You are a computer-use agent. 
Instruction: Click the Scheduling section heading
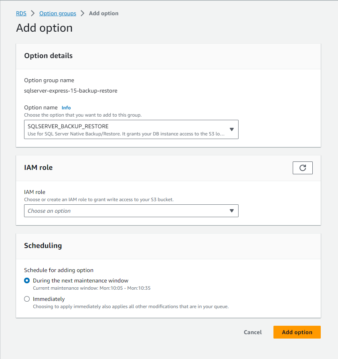pos(43,246)
